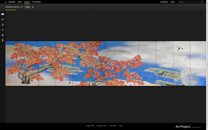
Task: Open the Details button for Autumn Leaves
Action: click(x=27, y=7)
